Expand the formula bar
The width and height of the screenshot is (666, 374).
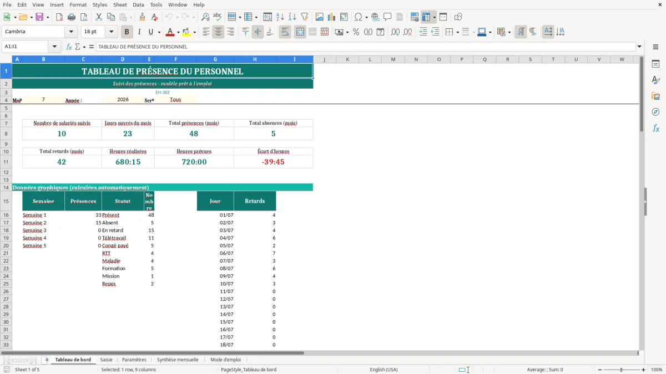point(639,47)
